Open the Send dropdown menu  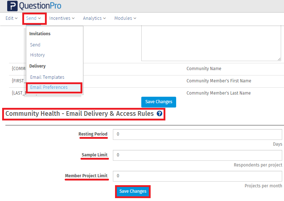click(x=33, y=18)
